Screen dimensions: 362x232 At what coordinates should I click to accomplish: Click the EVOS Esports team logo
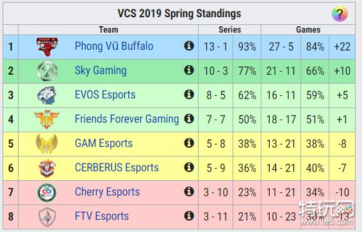[x=47, y=95]
